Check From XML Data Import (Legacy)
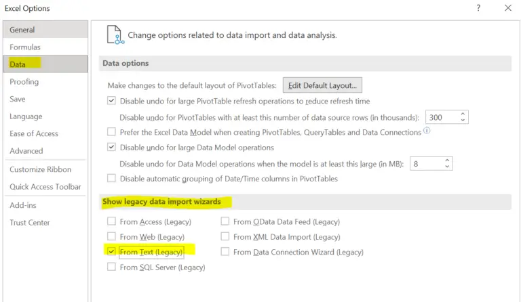Viewport: 521px width, 302px height. pyautogui.click(x=225, y=236)
